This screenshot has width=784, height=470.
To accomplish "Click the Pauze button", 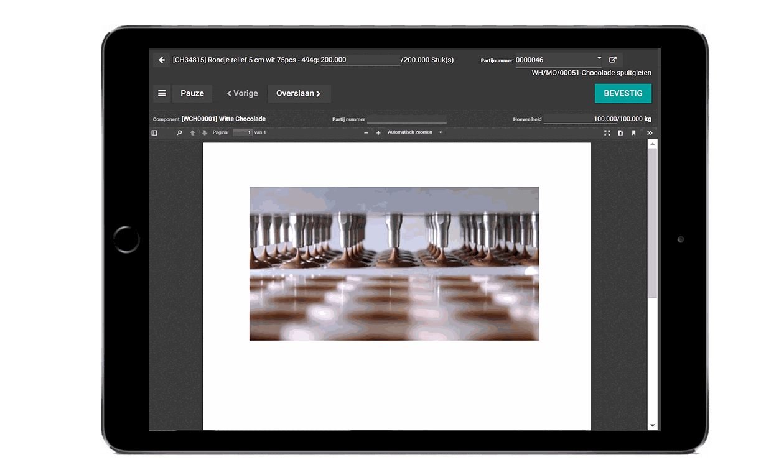I will [x=192, y=93].
